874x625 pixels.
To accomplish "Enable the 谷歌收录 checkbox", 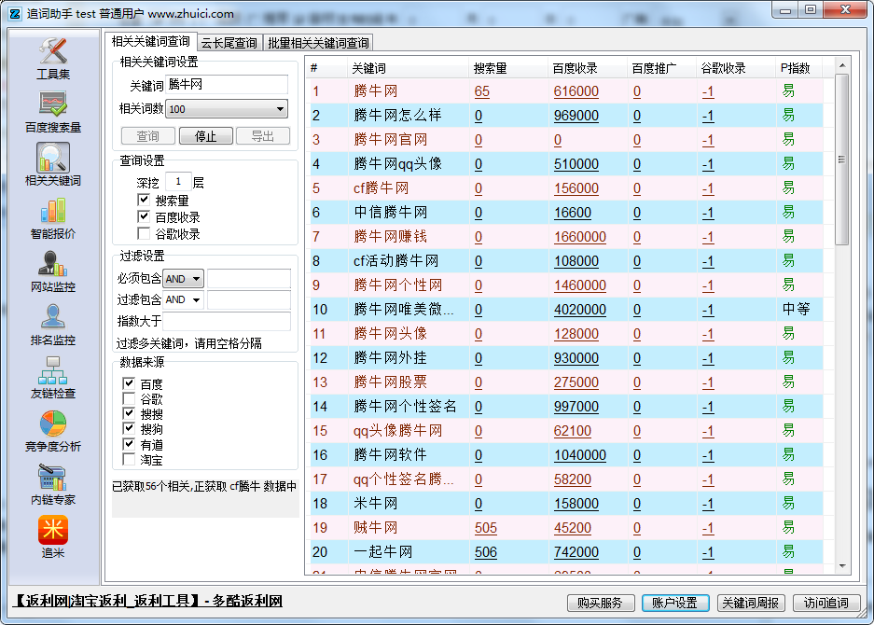I will 144,234.
